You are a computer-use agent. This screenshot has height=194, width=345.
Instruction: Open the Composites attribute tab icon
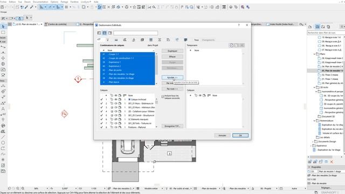pyautogui.click(x=151, y=40)
